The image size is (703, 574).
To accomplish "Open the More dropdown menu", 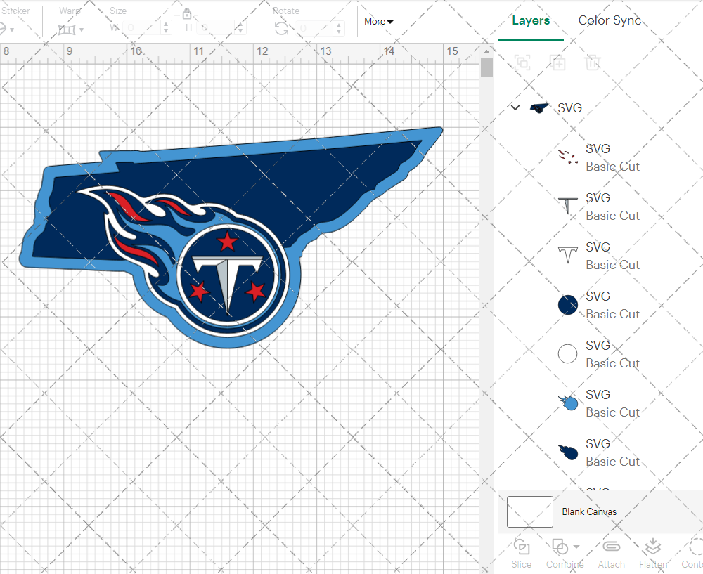I will pos(378,21).
